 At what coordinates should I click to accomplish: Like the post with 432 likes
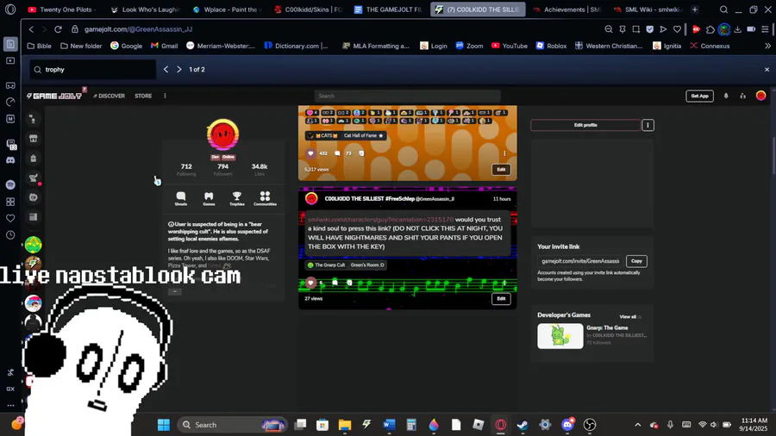310,153
